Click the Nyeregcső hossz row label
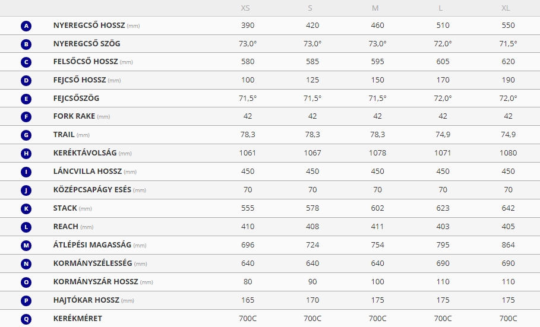This screenshot has height=327, width=540. [x=89, y=26]
